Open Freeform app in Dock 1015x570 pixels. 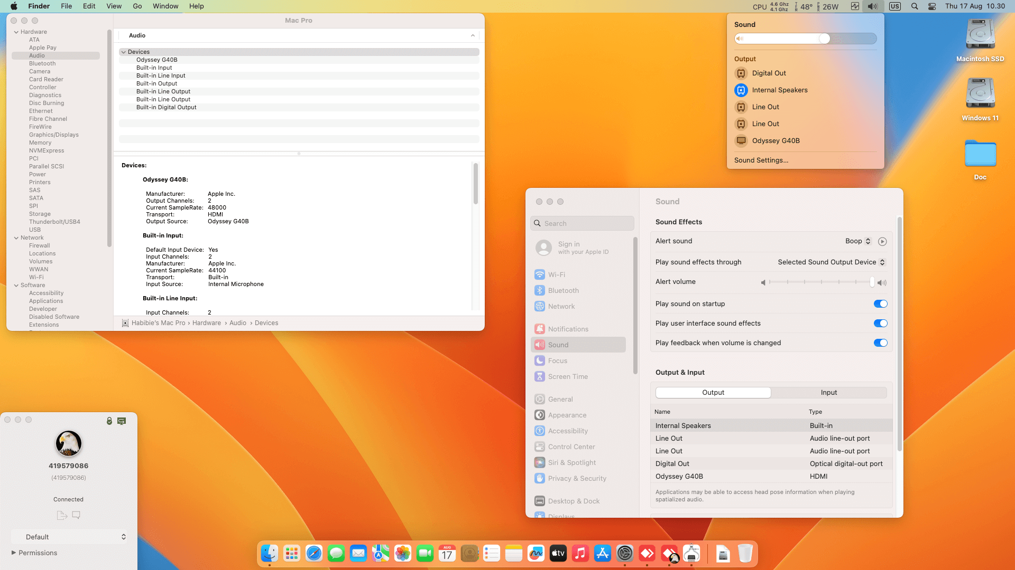coord(536,553)
